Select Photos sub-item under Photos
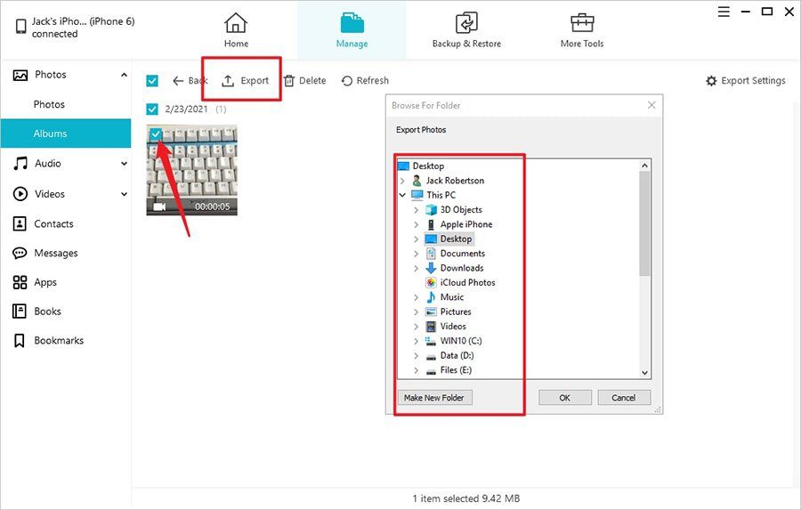801x510 pixels. (x=49, y=104)
